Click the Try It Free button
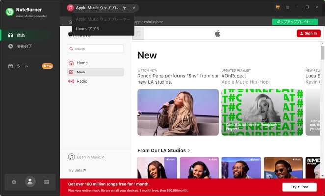The height and width of the screenshot is (196, 325). [x=299, y=187]
